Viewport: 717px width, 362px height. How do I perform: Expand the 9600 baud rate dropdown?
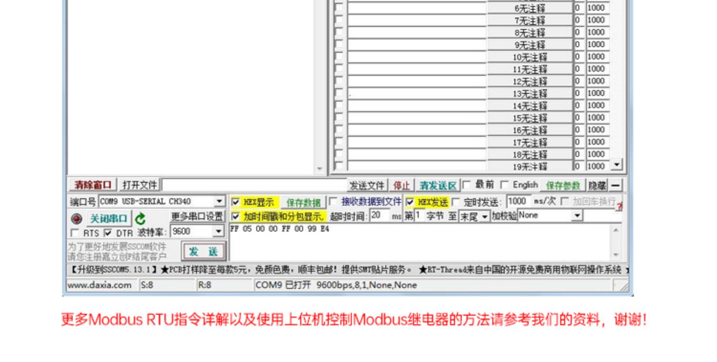[219, 232]
